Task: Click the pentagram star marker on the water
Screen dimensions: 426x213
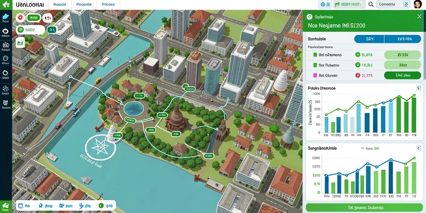Action: pyautogui.click(x=101, y=148)
